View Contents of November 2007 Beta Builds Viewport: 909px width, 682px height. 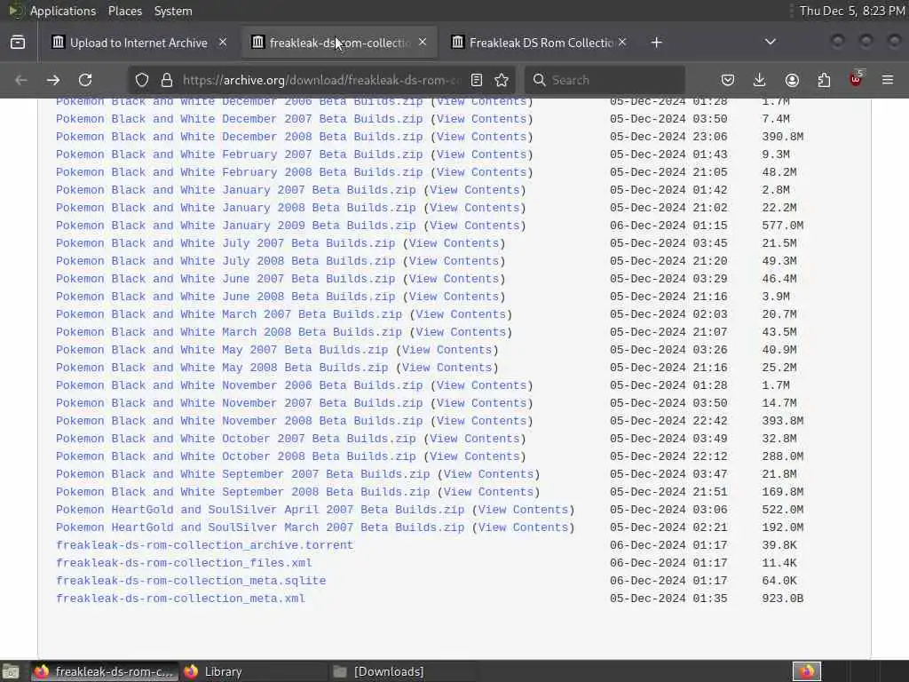click(x=482, y=403)
